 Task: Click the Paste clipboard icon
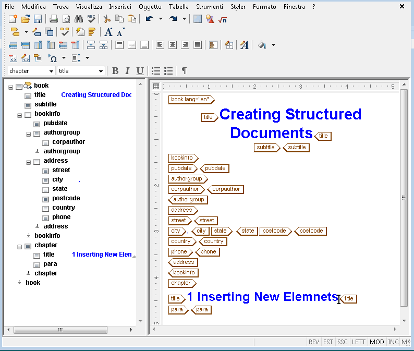[132, 19]
